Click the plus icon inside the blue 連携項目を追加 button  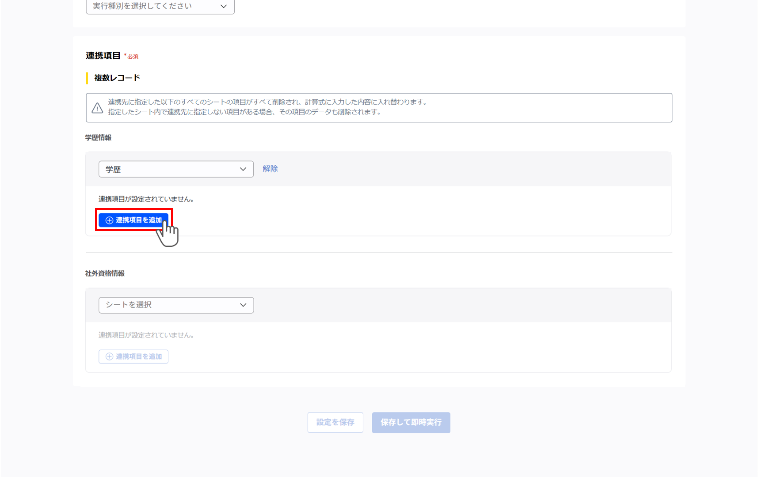[109, 220]
